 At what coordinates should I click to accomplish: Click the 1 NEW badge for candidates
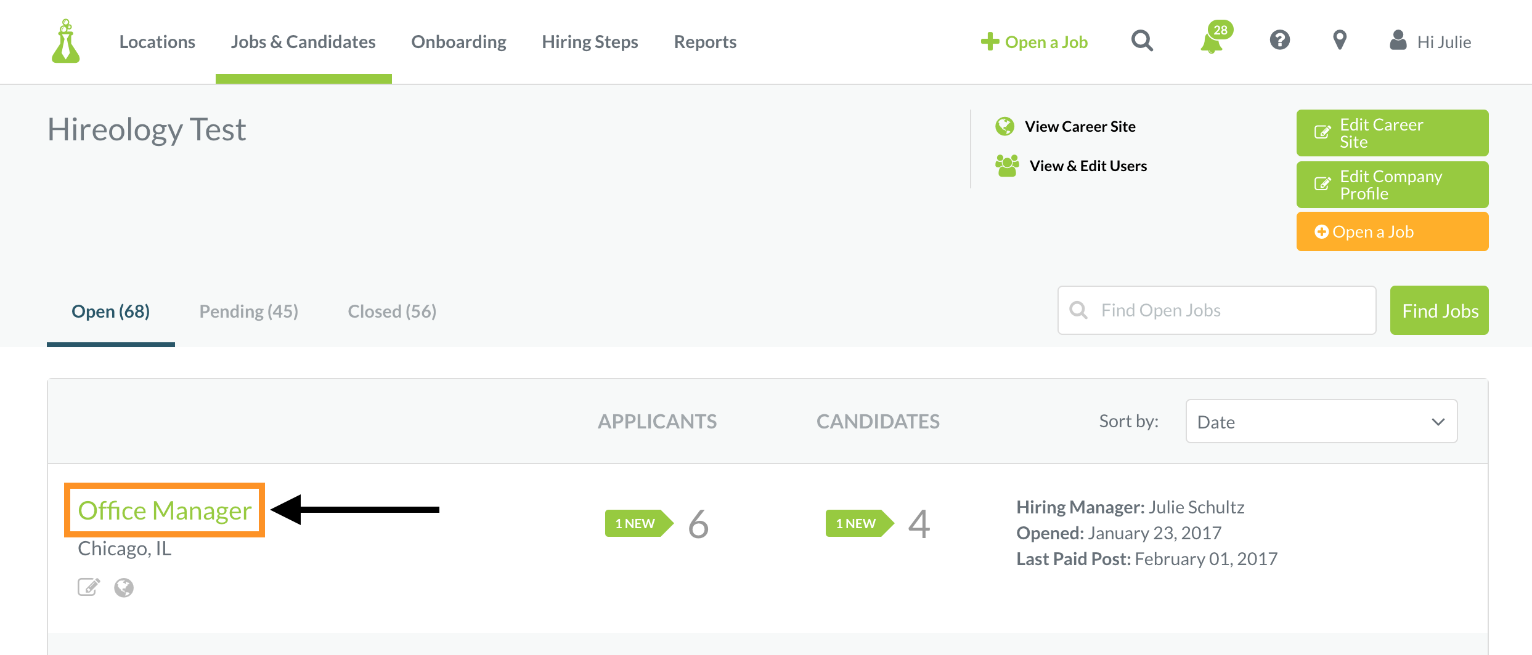click(x=859, y=523)
